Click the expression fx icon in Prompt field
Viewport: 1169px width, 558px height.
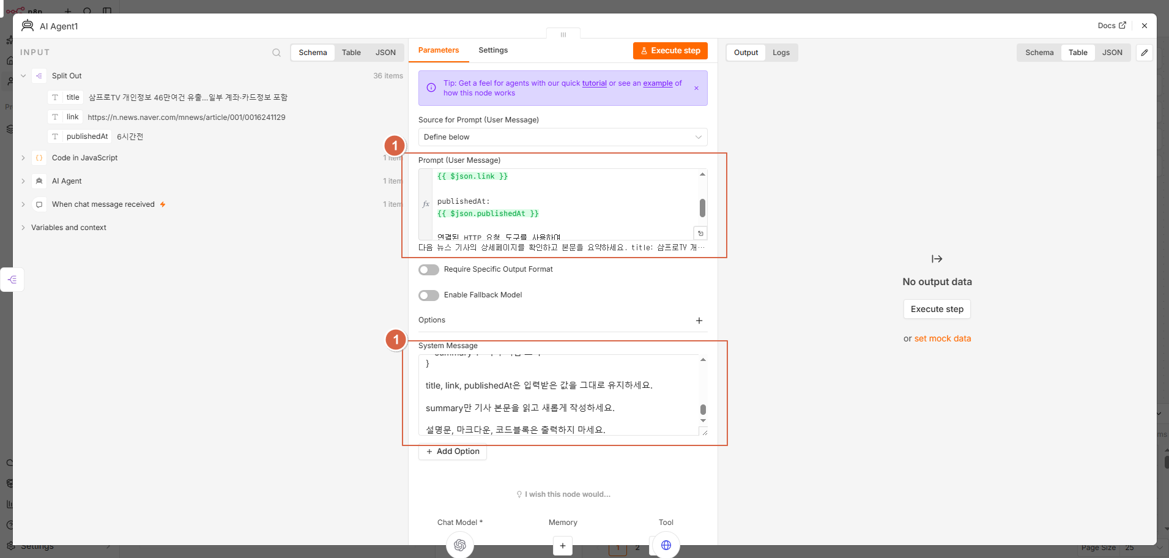point(426,204)
